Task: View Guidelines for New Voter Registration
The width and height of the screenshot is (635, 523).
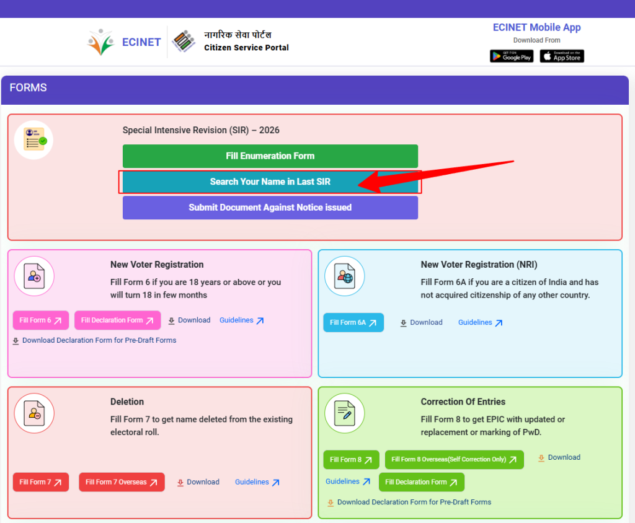Action: pyautogui.click(x=242, y=320)
